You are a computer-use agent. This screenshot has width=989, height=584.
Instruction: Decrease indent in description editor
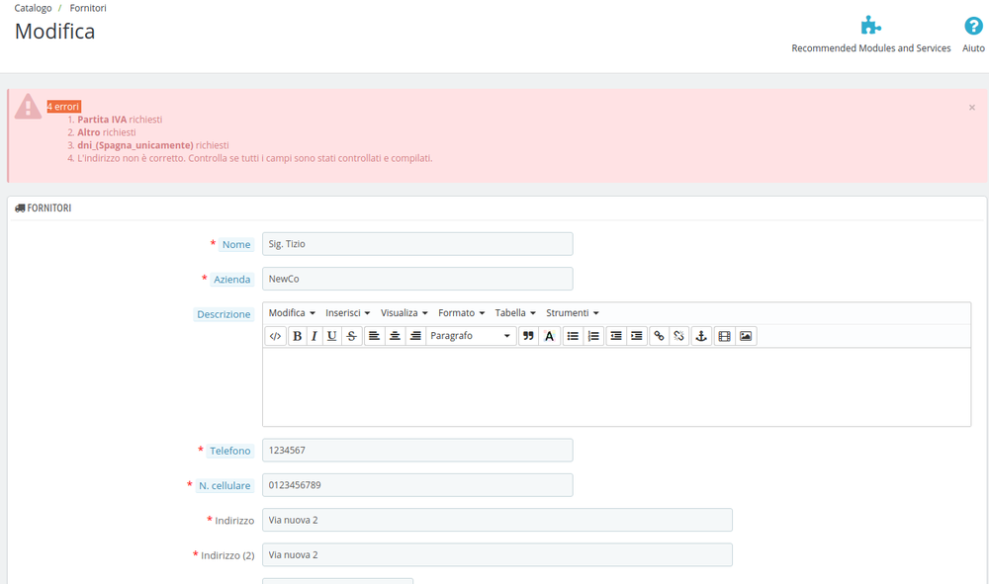click(x=616, y=336)
